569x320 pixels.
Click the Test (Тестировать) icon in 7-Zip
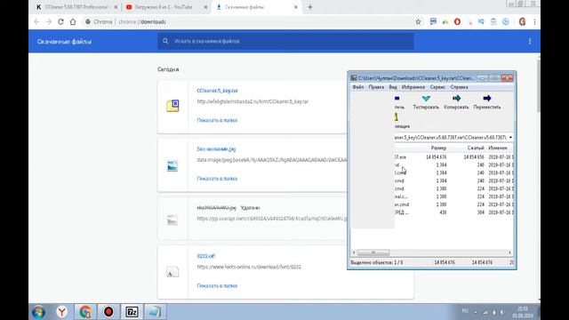pyautogui.click(x=426, y=99)
